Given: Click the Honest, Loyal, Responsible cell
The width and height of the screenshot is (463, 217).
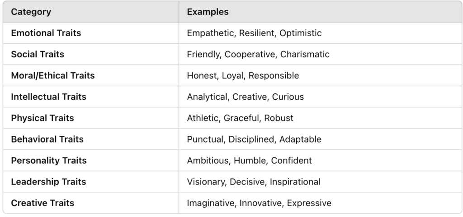Looking at the screenshot, I should coord(243,75).
